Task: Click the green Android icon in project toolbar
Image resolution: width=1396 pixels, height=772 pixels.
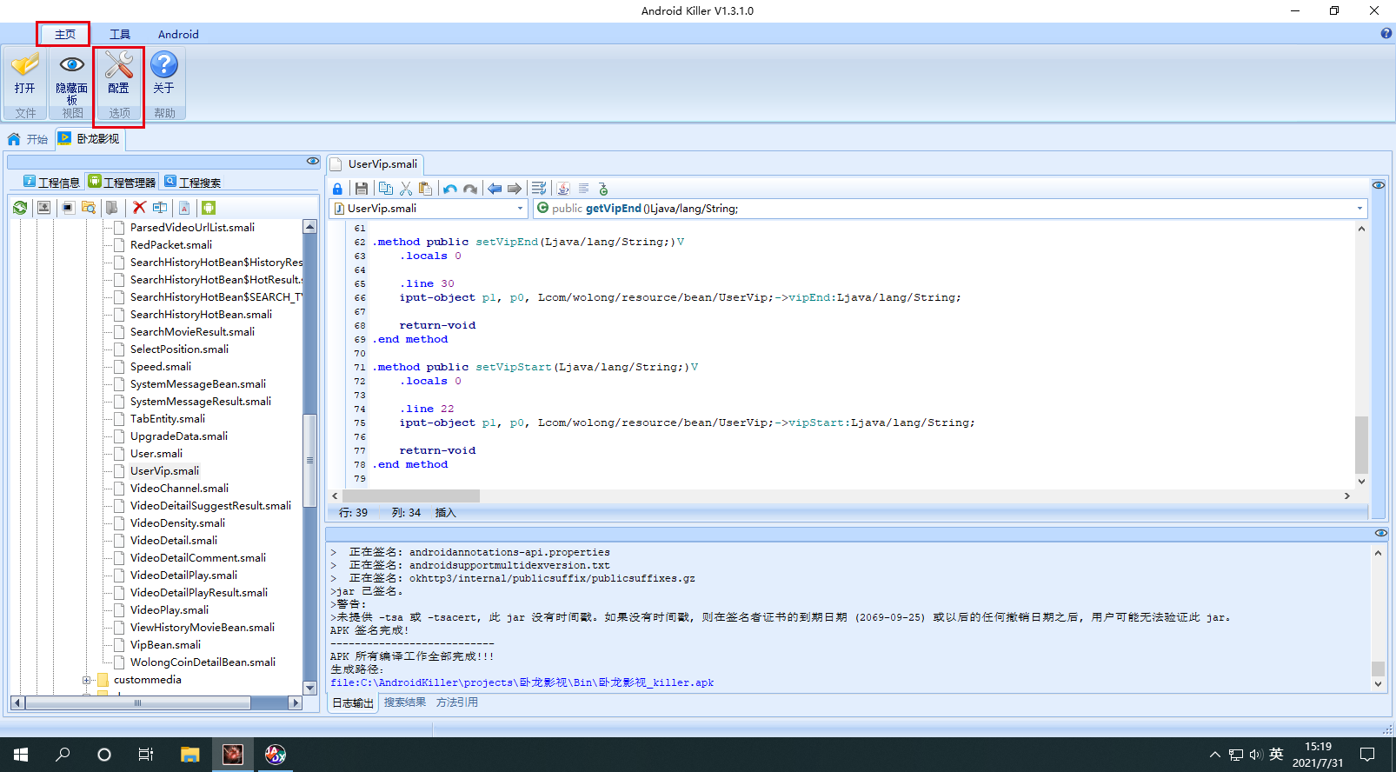Action: pos(208,208)
